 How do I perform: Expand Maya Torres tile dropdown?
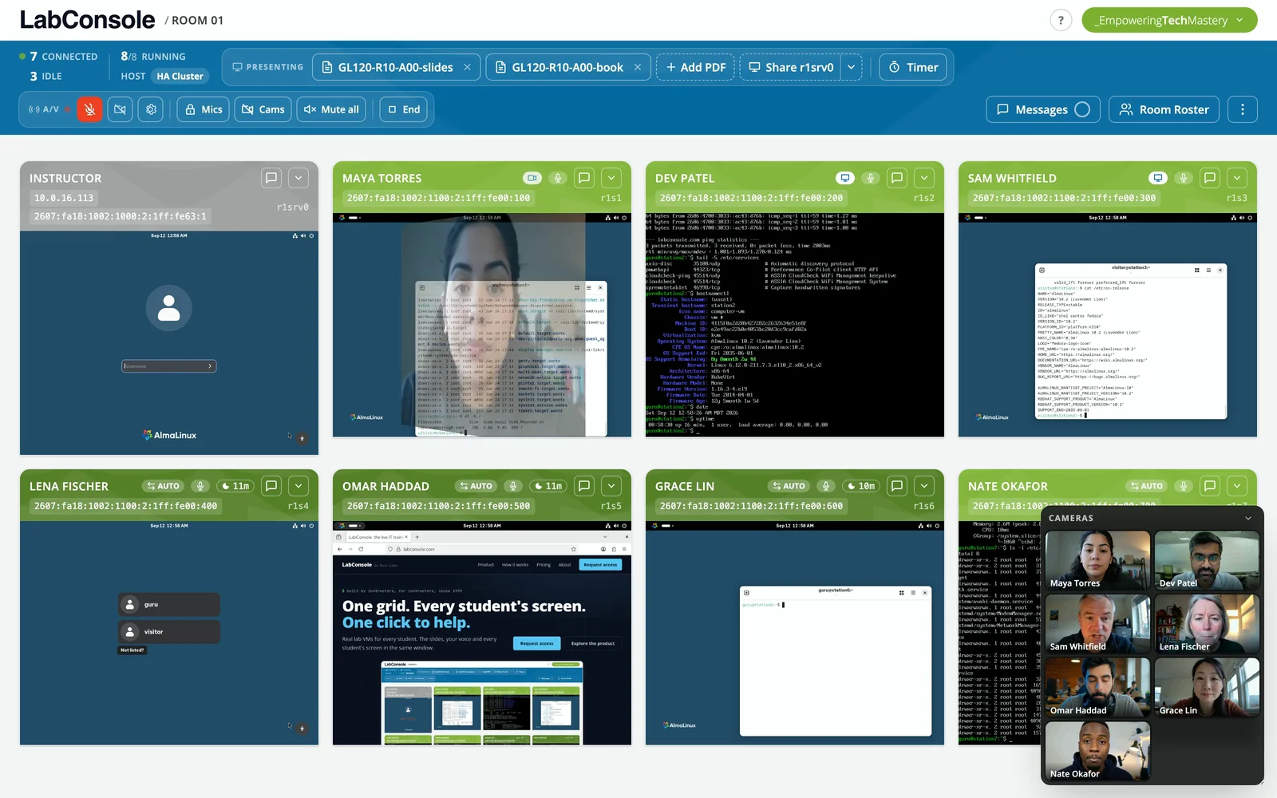[611, 178]
